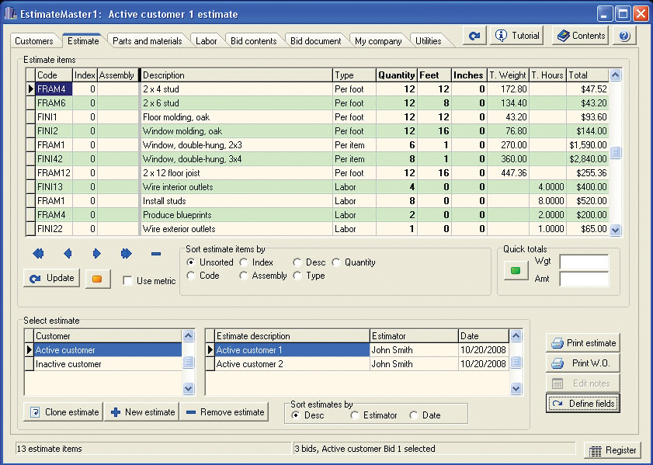The width and height of the screenshot is (653, 465).
Task: Select Unsorted sort option
Action: (x=191, y=262)
